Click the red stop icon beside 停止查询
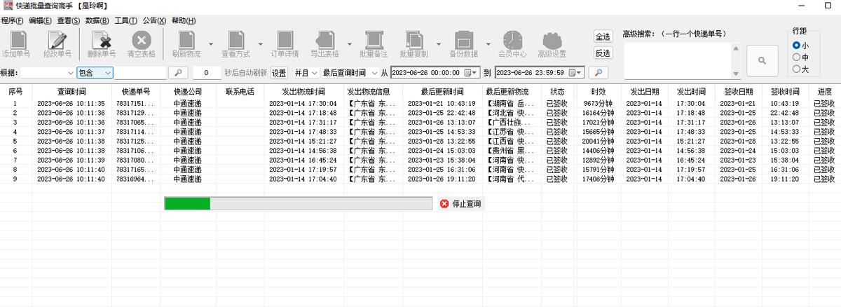 pyautogui.click(x=444, y=203)
